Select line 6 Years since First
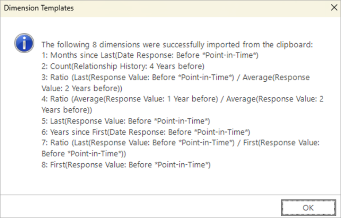This screenshot has width=341, height=218. click(146, 132)
